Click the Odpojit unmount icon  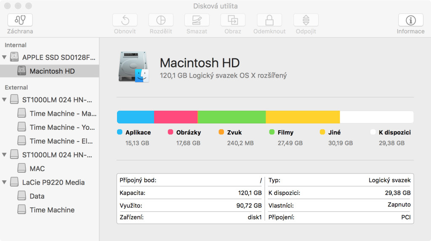(x=306, y=20)
